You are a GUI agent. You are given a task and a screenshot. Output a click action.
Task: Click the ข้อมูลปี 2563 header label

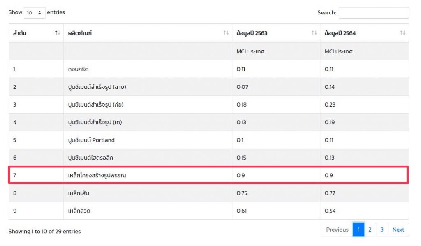point(252,33)
